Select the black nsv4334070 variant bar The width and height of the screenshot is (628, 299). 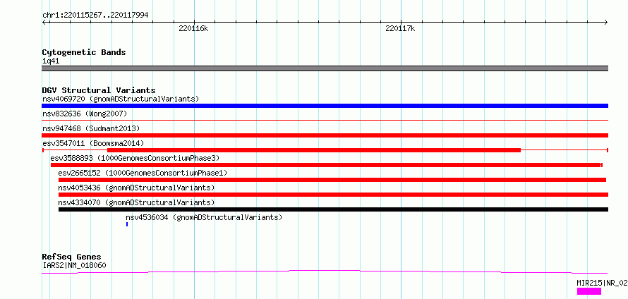coord(333,209)
